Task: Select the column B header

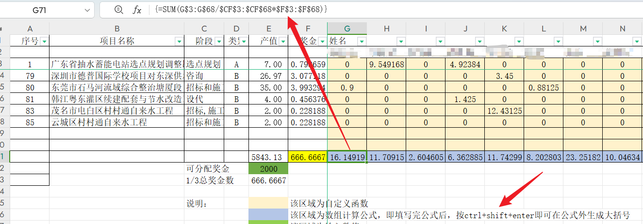Action: coord(116,29)
